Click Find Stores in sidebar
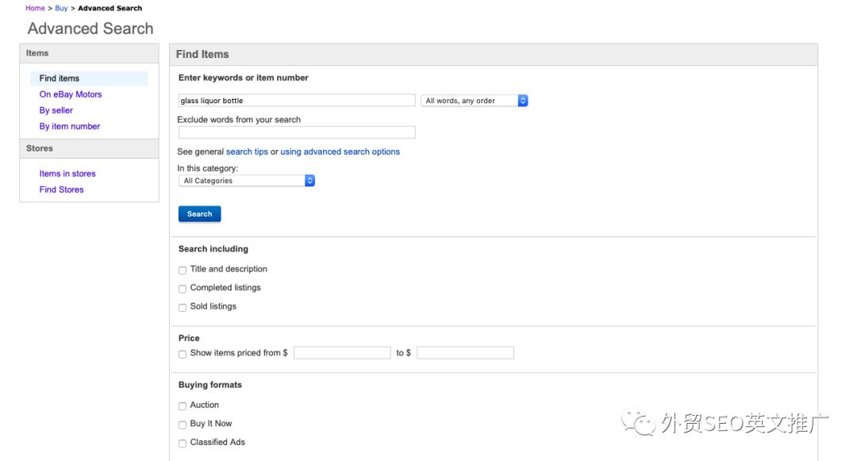Image resolution: width=857 pixels, height=461 pixels. pyautogui.click(x=61, y=190)
